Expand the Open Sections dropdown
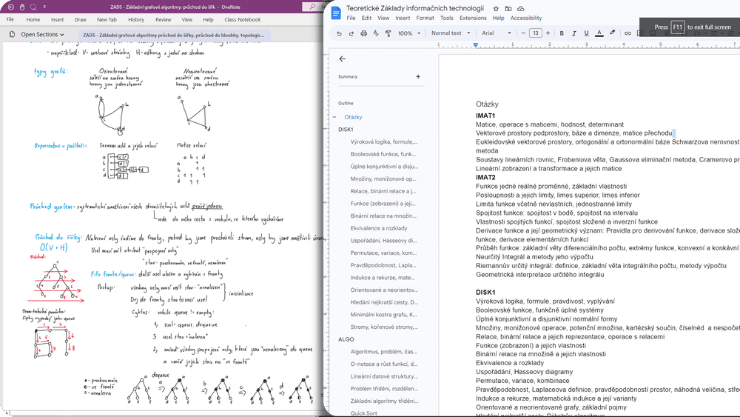This screenshot has width=740, height=417. [x=41, y=34]
